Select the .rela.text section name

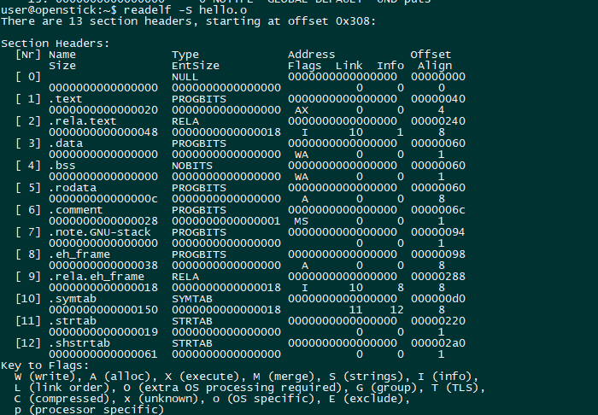[x=82, y=120]
